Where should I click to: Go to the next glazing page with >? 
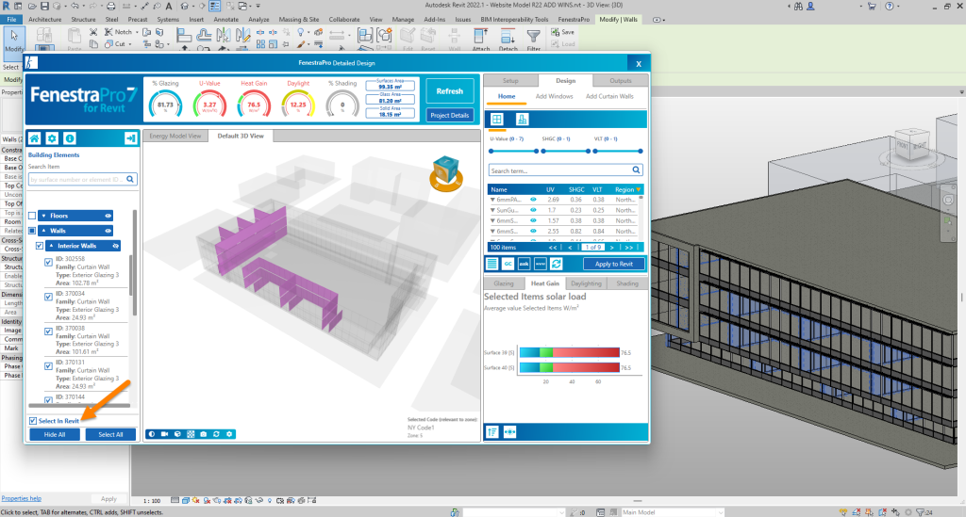611,247
